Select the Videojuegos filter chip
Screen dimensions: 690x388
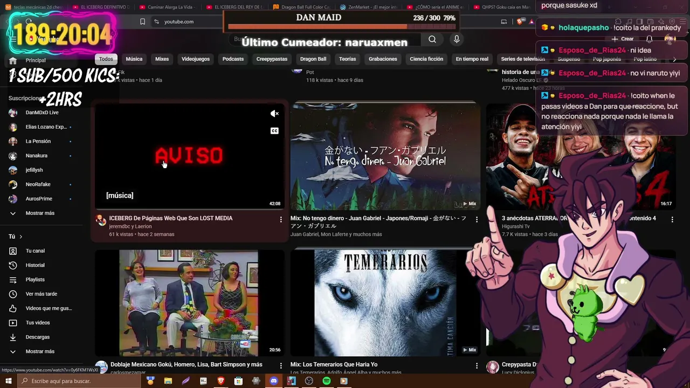(x=196, y=59)
